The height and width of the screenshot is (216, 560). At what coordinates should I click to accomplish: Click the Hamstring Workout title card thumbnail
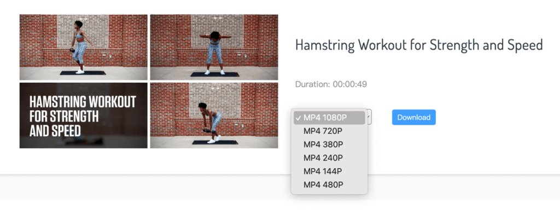click(x=83, y=115)
